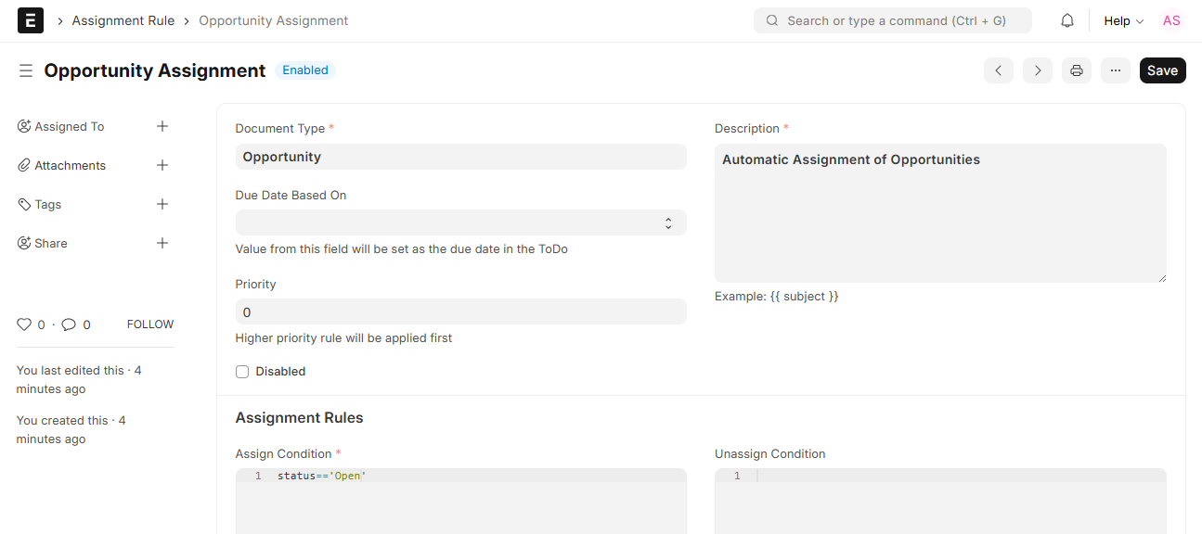Click the Priority input field
Viewport: 1202px width, 534px height.
[x=460, y=311]
